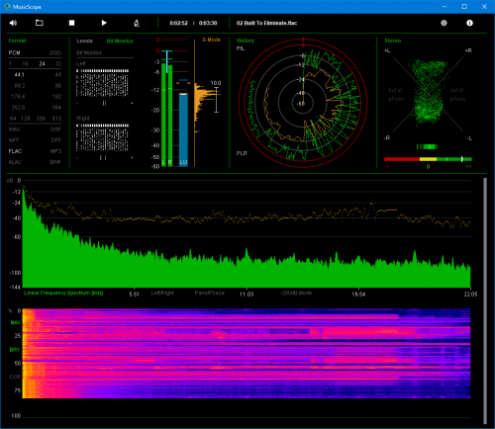
Task: Click the 10.0 loudness range value
Action: (216, 83)
